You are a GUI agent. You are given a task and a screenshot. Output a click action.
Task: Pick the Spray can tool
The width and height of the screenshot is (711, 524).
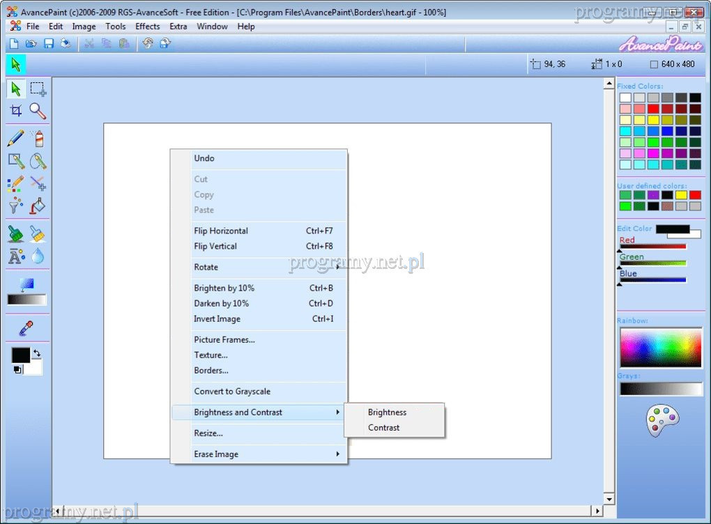pyautogui.click(x=38, y=138)
